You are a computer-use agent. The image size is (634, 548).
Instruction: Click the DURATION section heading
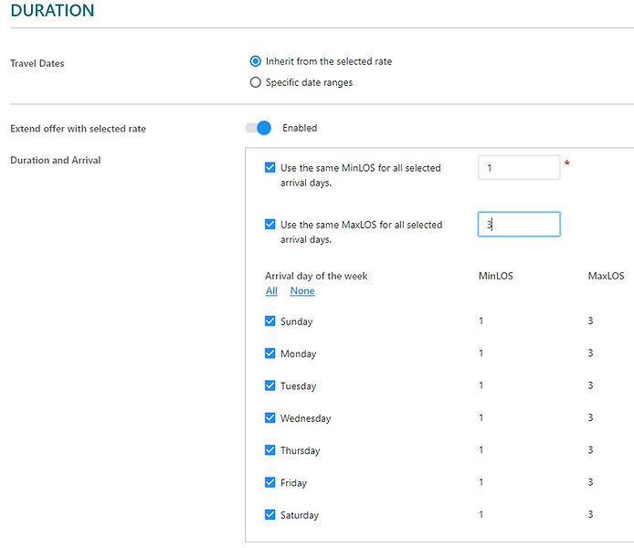[x=52, y=12]
